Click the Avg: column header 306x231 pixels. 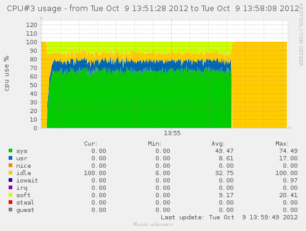[218, 144]
